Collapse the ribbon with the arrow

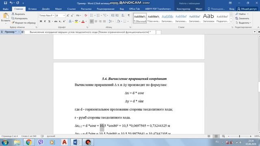[x=258, y=27]
